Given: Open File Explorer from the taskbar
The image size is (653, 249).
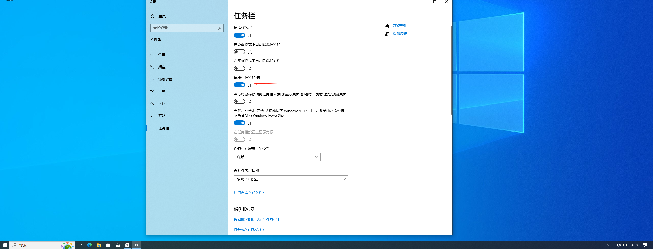Looking at the screenshot, I should [x=99, y=245].
